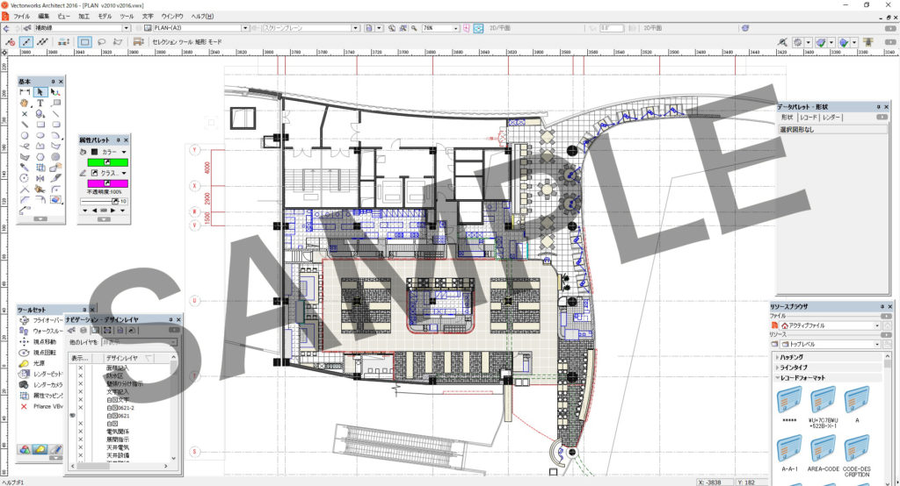Viewport: 900px width, 486px height.
Task: Expand the ハッチング resource group
Action: click(778, 357)
